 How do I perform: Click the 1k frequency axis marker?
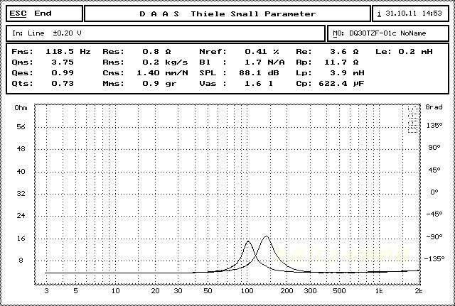[x=379, y=291]
